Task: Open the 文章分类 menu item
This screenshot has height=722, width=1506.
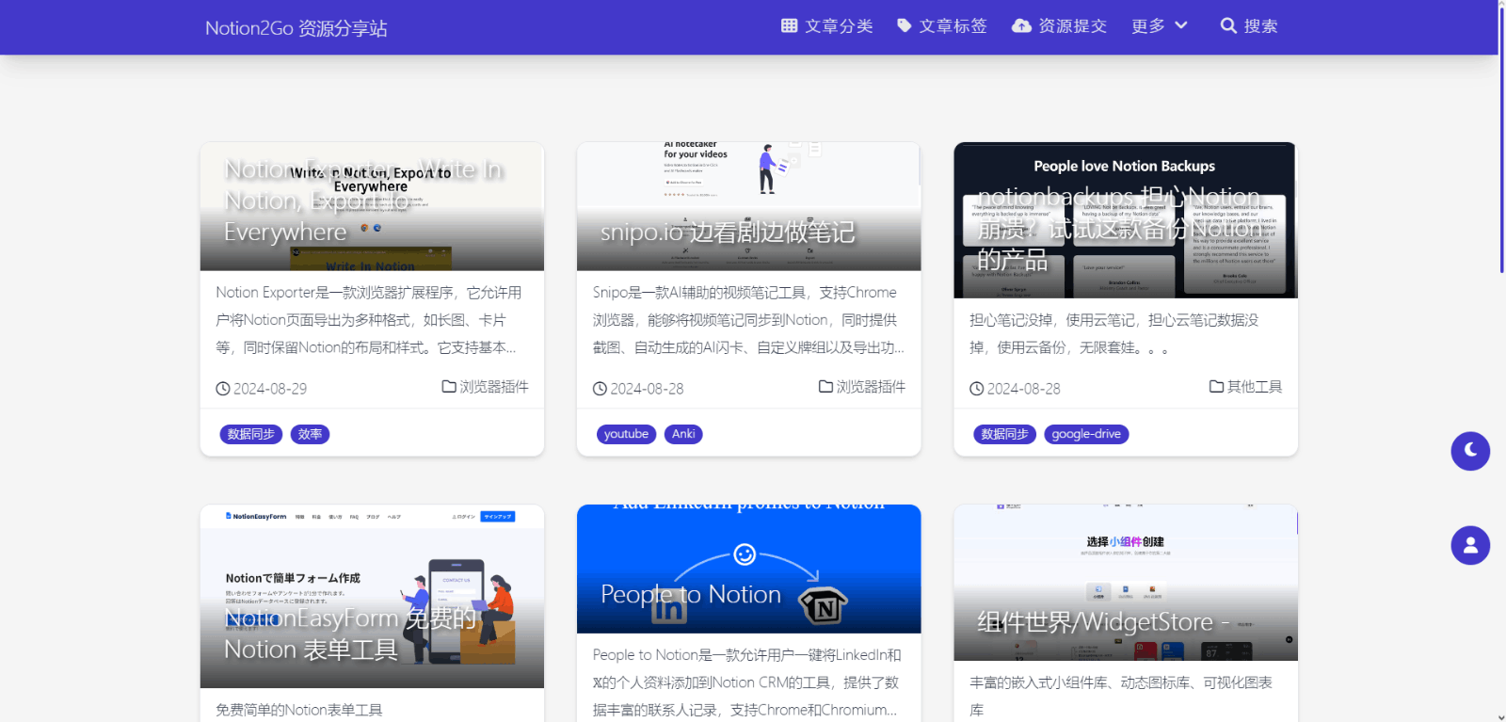Action: 839,26
